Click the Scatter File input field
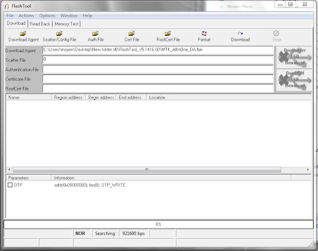Screen dimensions: 318x251 [158, 60]
